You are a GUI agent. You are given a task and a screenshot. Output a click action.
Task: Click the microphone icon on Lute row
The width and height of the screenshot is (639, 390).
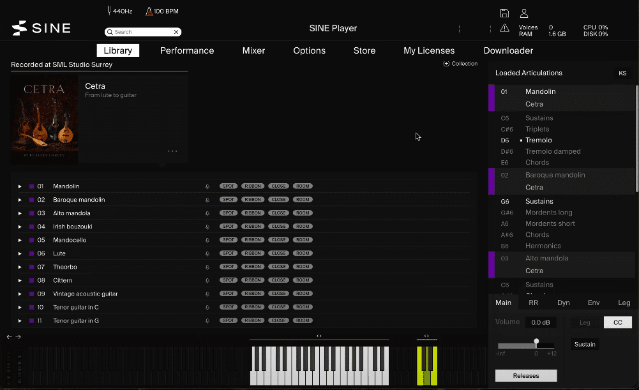207,253
